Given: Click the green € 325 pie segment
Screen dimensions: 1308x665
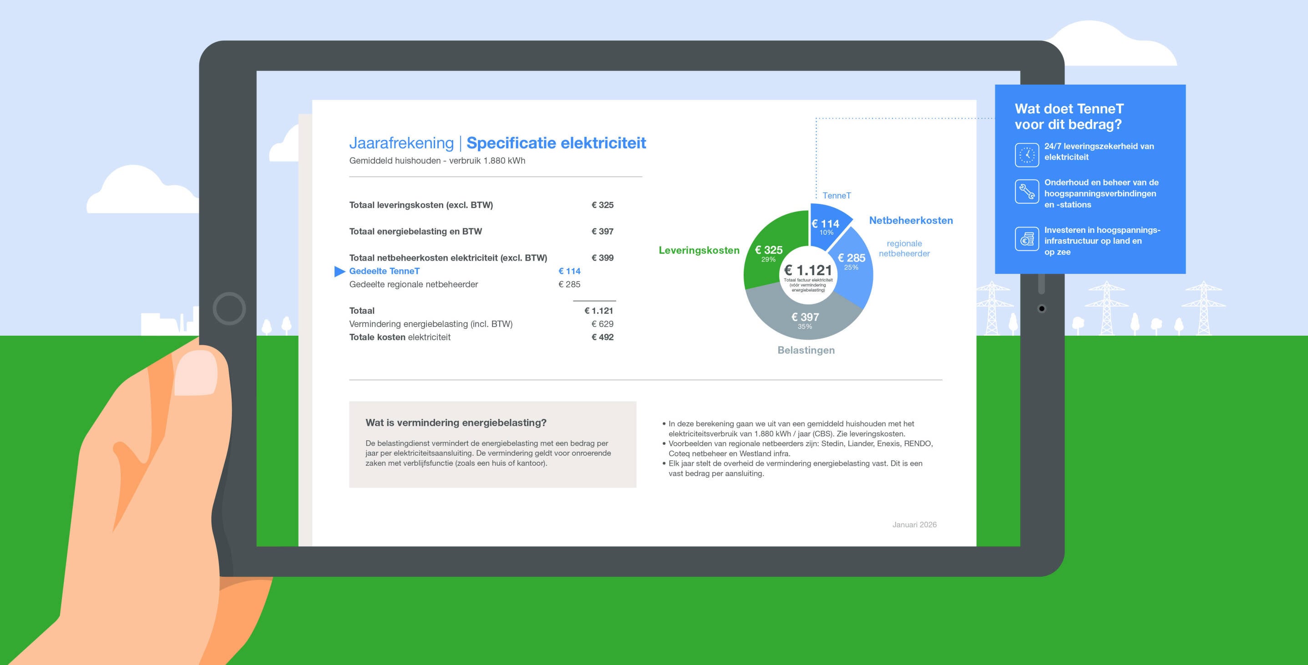Looking at the screenshot, I should point(769,252).
